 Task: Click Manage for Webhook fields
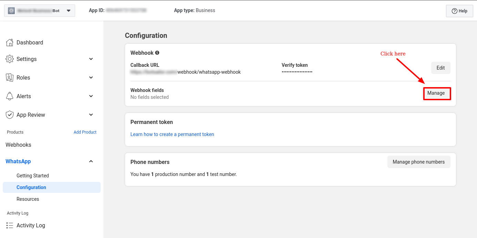point(436,93)
